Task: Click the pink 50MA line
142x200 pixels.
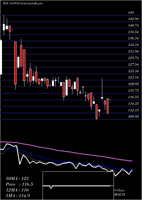Action: point(66,151)
